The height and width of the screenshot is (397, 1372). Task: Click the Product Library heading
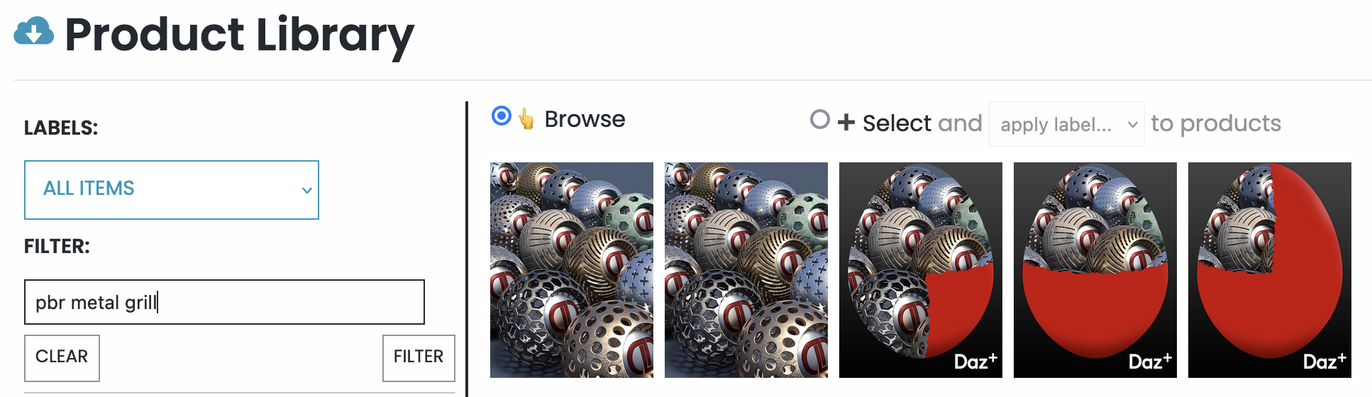239,35
